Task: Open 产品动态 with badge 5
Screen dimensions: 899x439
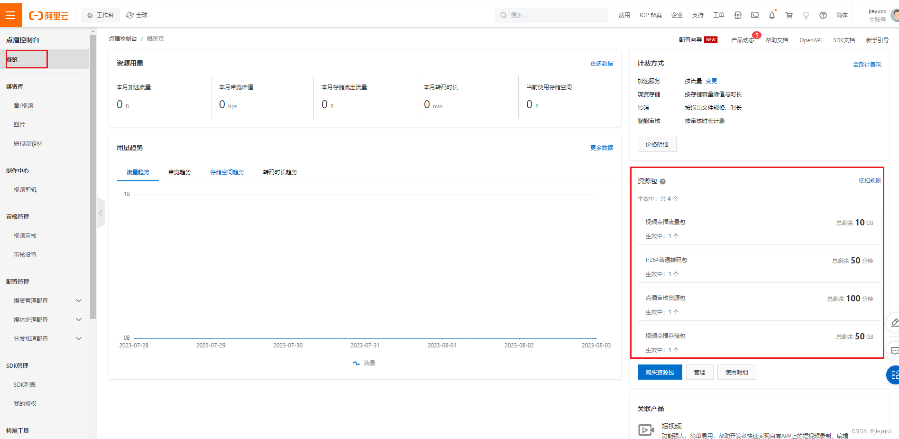Action: (x=743, y=40)
